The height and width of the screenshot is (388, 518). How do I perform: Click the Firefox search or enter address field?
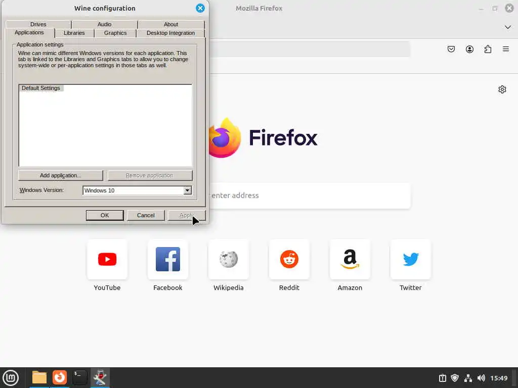[x=310, y=196]
